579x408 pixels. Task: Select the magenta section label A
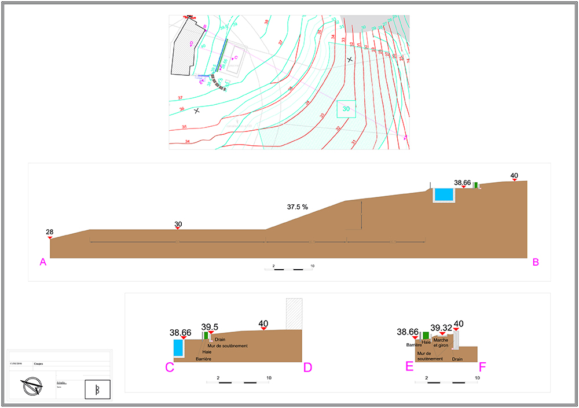coord(43,262)
